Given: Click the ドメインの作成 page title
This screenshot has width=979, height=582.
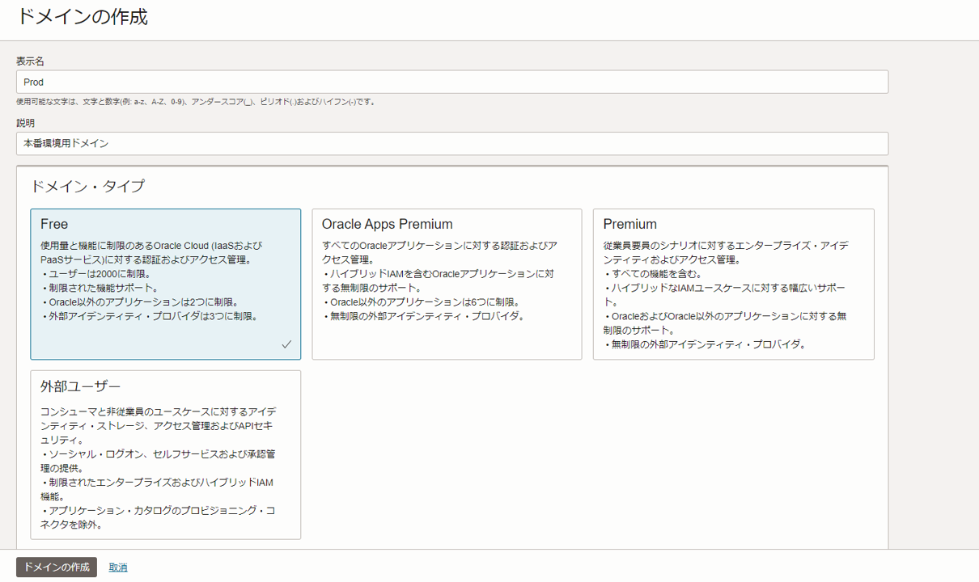Looking at the screenshot, I should [82, 16].
